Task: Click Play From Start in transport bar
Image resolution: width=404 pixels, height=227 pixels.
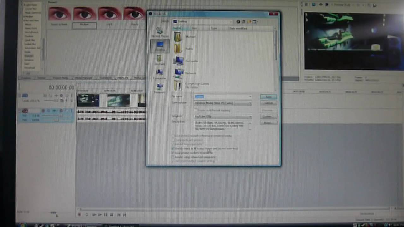Action: [x=94, y=215]
